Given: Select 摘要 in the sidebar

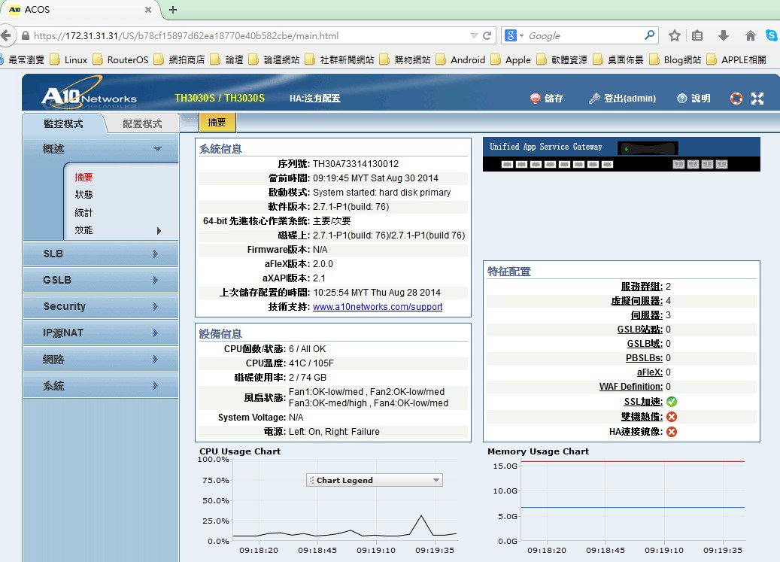Looking at the screenshot, I should (x=83, y=177).
